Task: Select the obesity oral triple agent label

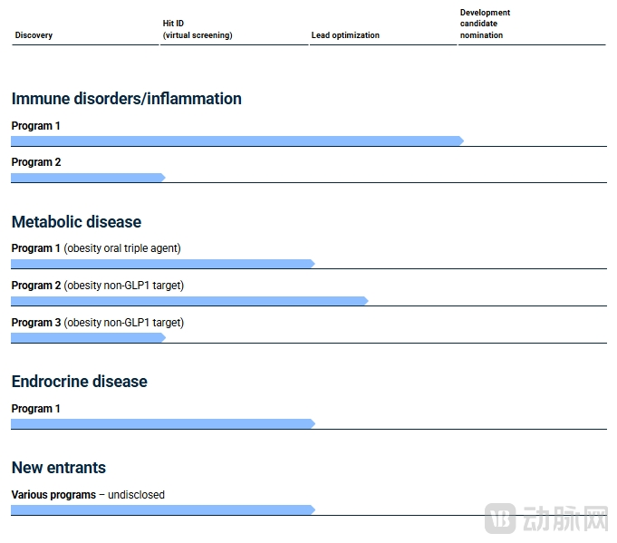Action: [122, 248]
